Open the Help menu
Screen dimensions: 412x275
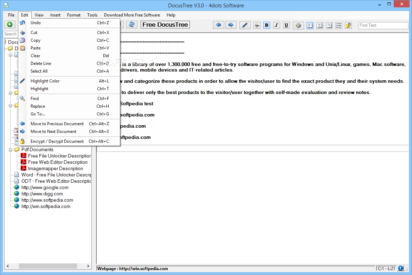[171, 15]
